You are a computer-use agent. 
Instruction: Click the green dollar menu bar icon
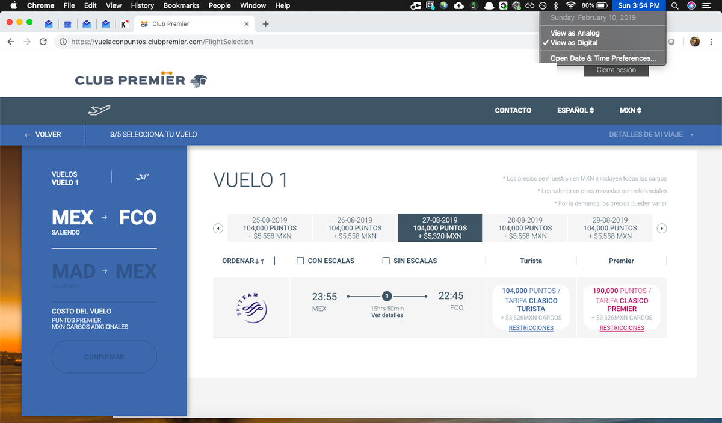pyautogui.click(x=474, y=5)
